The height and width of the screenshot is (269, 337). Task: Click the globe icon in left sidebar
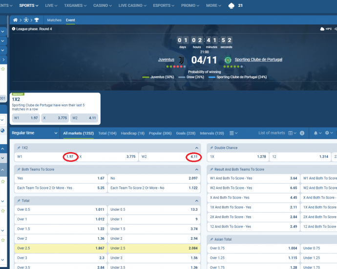[x=2, y=131]
